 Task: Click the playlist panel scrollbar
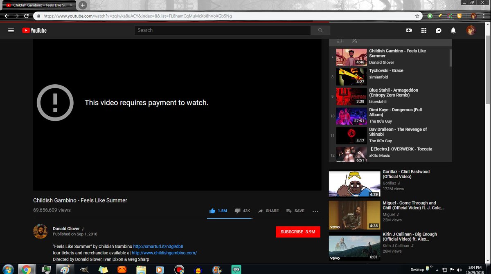[x=450, y=58]
